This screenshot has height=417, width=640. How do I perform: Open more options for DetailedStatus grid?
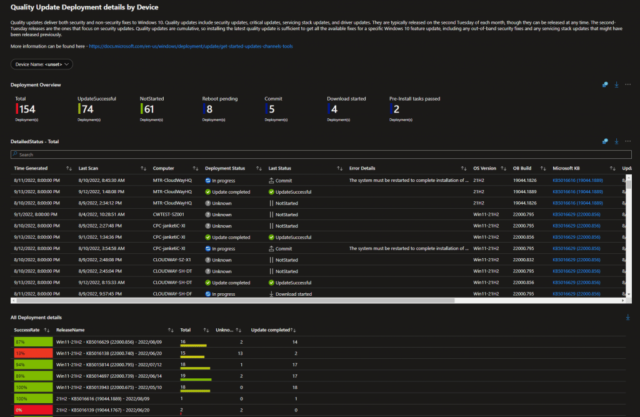click(627, 141)
